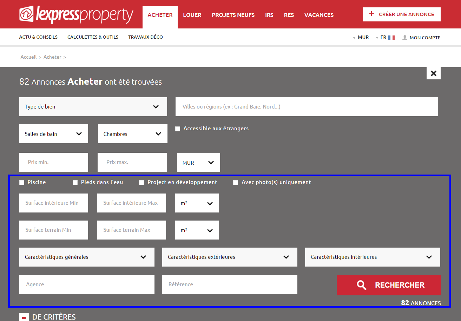This screenshot has width=461, height=321.
Task: Open Travaux Déco menu
Action: point(145,37)
